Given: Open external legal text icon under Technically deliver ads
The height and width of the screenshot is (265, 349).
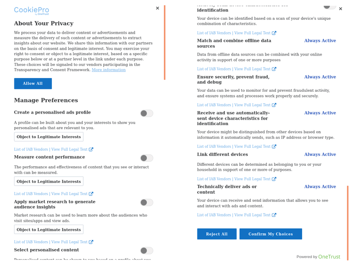Looking at the screenshot, I should point(274,215).
